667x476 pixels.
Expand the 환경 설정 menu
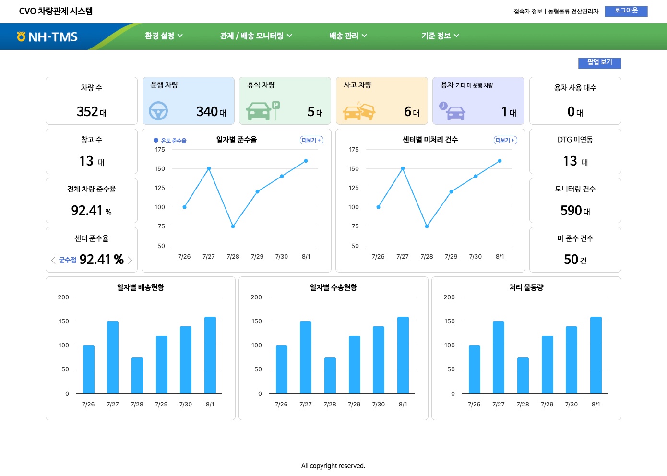click(164, 36)
